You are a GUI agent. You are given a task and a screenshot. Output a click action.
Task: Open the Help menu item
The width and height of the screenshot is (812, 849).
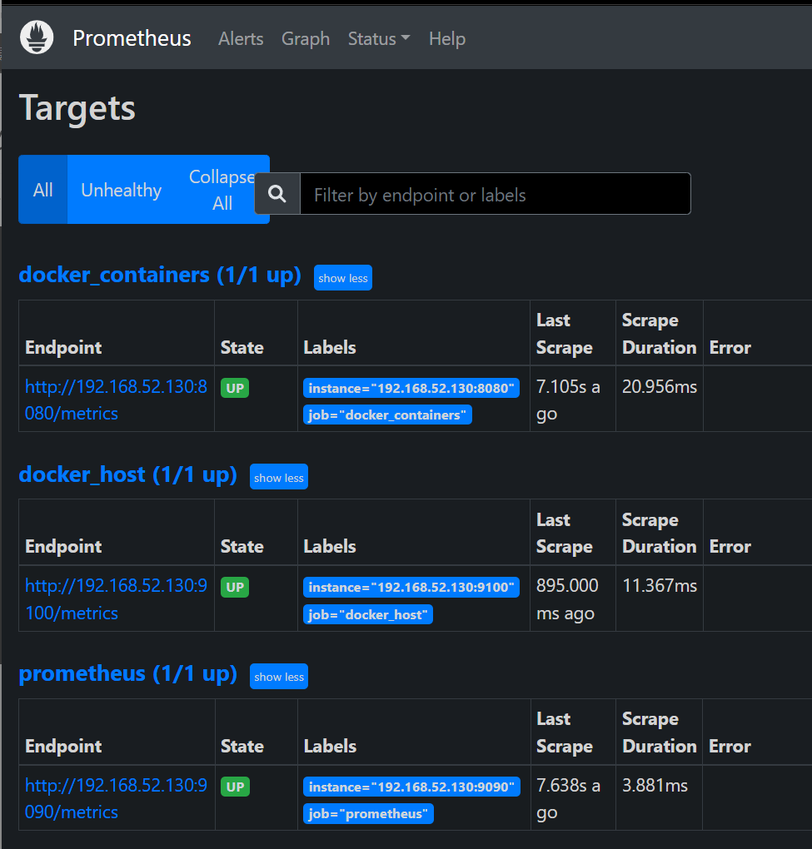coord(447,39)
